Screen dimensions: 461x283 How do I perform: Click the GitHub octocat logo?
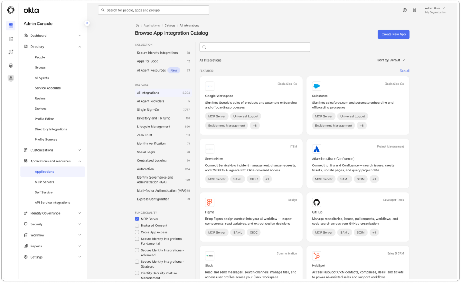click(317, 202)
